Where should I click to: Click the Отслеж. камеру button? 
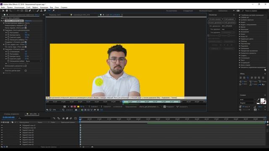click(x=215, y=19)
